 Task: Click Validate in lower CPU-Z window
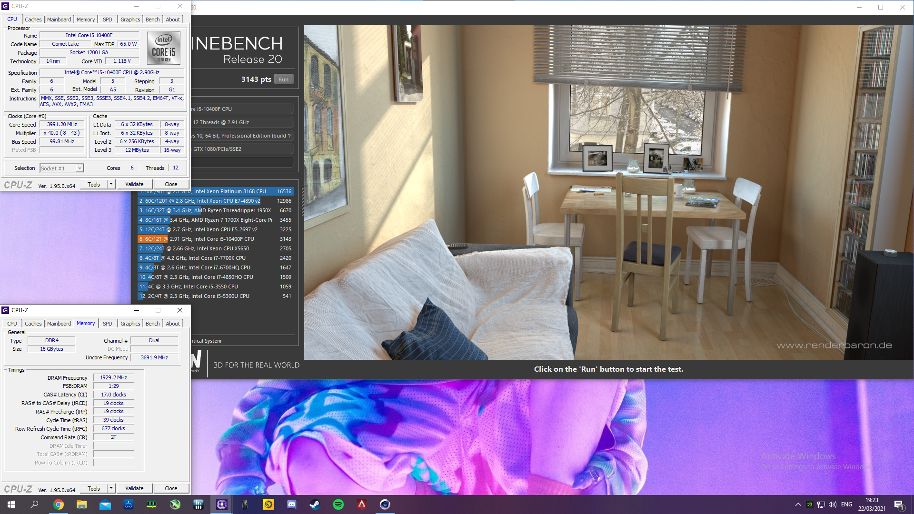pyautogui.click(x=134, y=488)
